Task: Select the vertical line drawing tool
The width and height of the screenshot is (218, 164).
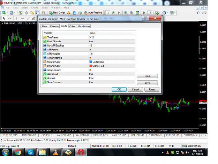Action: 17,18
